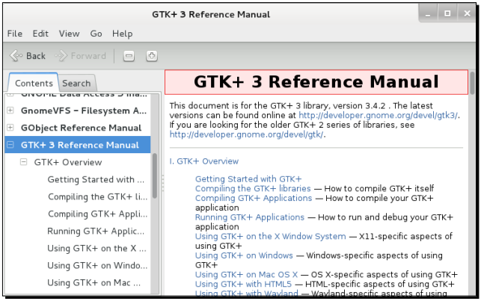Expand the GnomeVFS tree node

point(10,111)
